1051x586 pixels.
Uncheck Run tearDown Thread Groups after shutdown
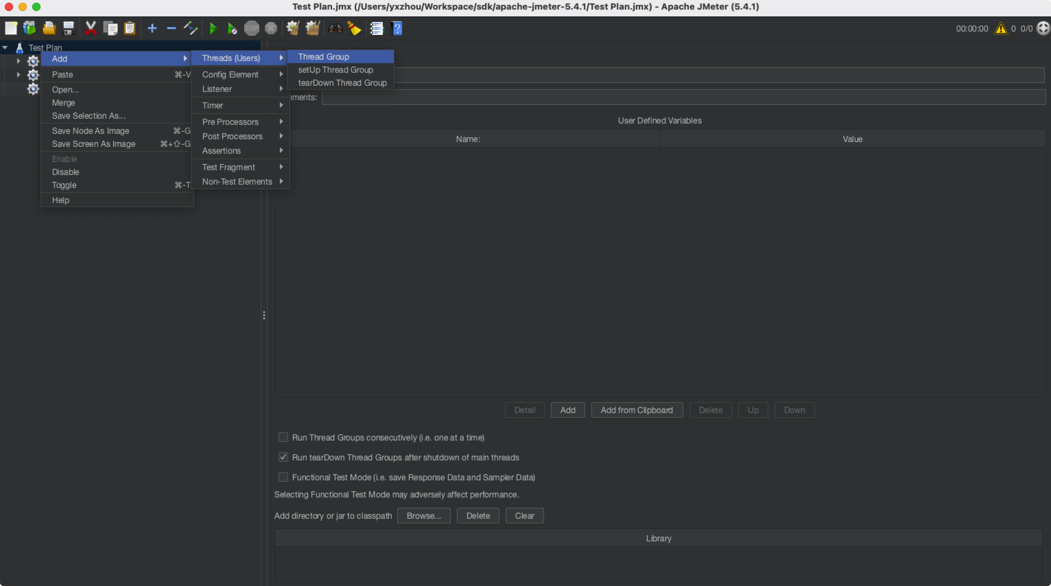pos(283,457)
